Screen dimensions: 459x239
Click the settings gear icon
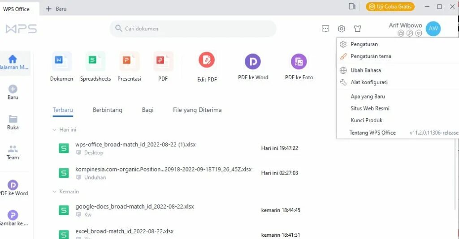coord(341,29)
